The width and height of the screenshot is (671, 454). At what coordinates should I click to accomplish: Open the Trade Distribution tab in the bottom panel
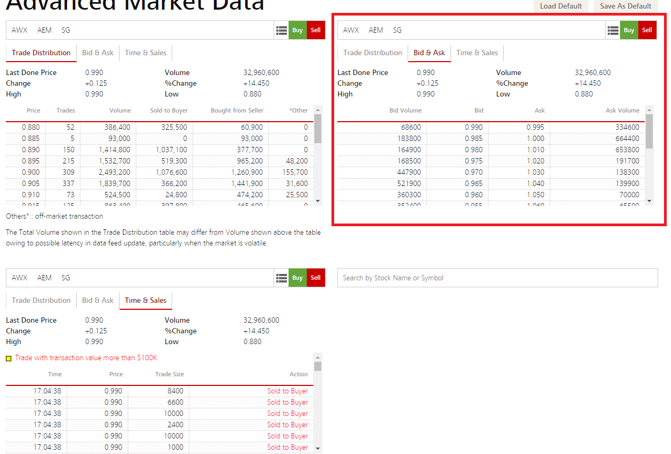[x=41, y=301]
